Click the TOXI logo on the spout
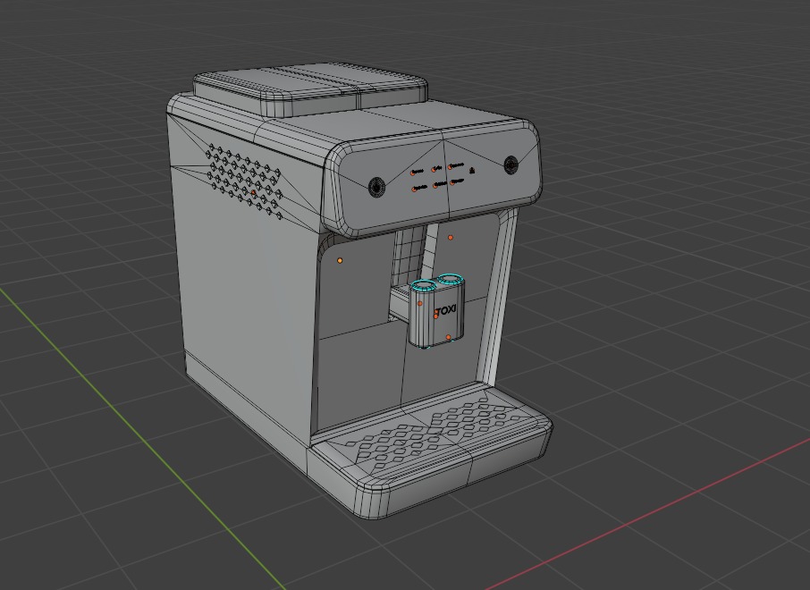This screenshot has height=590, width=810. [444, 311]
